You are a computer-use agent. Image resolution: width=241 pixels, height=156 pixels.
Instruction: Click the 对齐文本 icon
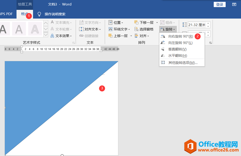(81, 29)
